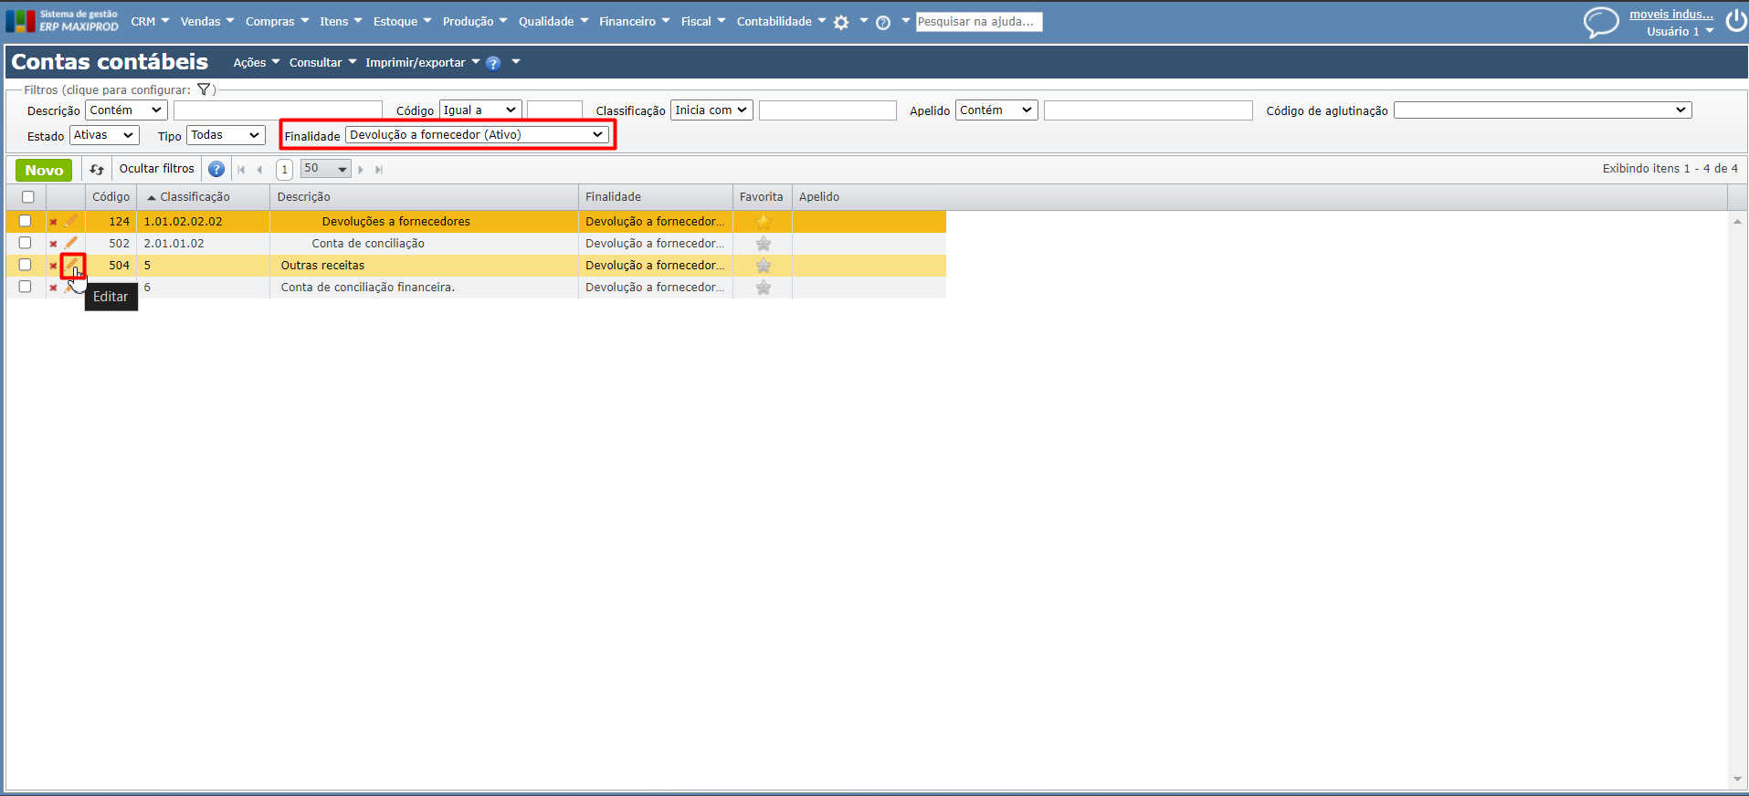Favorite the Conta de conciliação financeira account
The width and height of the screenshot is (1749, 796).
click(764, 288)
